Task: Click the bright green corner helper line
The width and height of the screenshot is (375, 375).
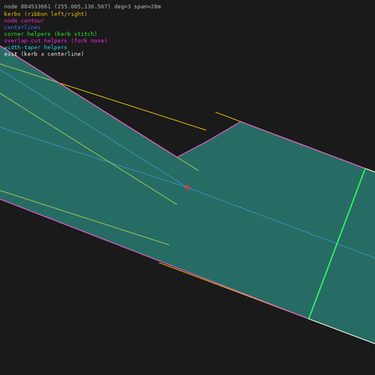Action: click(337, 244)
